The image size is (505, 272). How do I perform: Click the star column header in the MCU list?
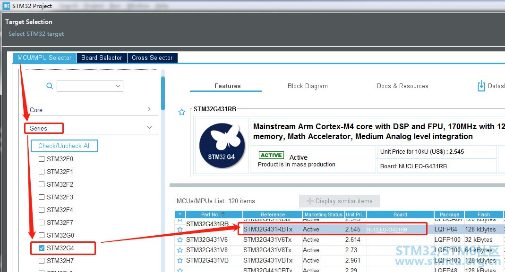(180, 214)
